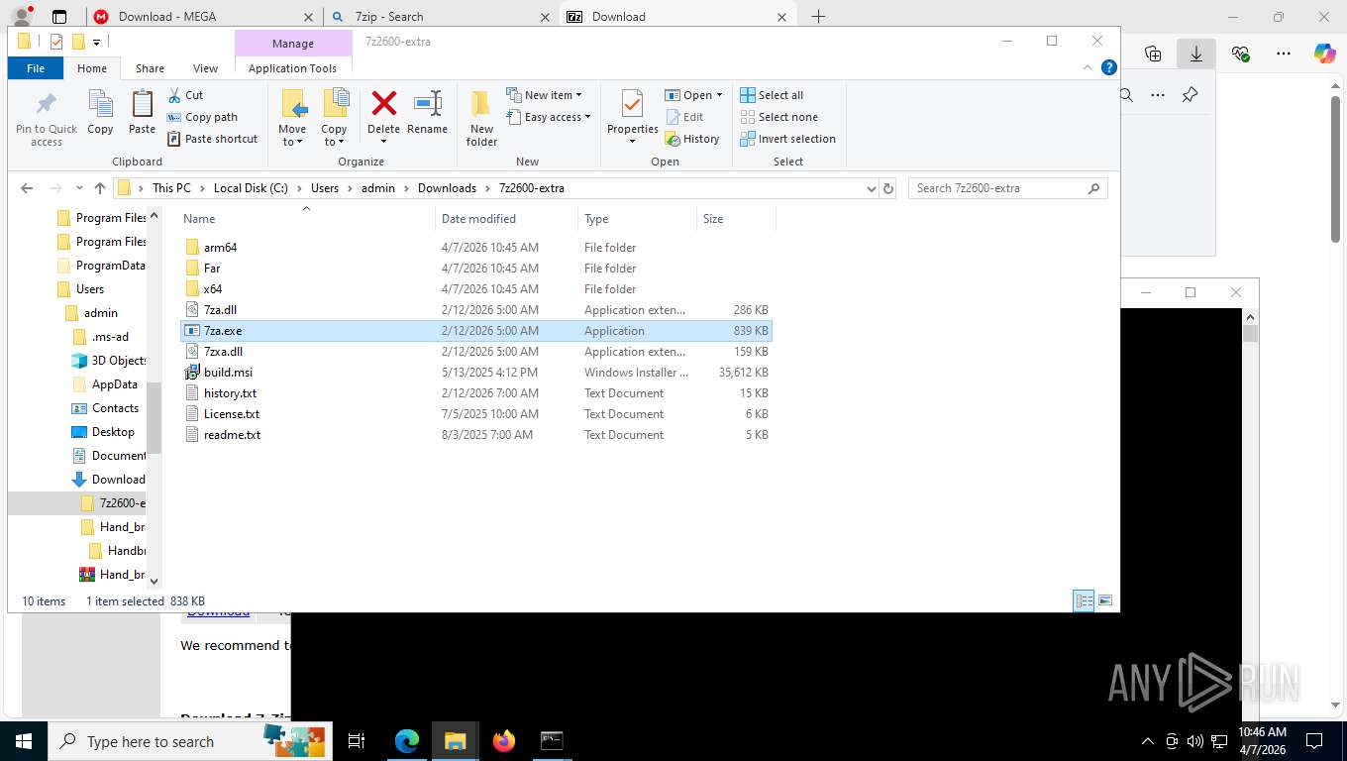Image resolution: width=1347 pixels, height=761 pixels.
Task: Click Select none in ribbon
Action: (x=778, y=117)
